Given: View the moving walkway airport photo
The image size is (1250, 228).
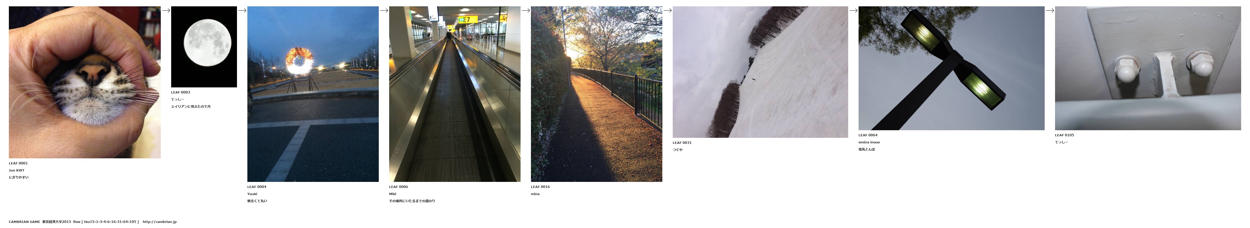Looking at the screenshot, I should click(455, 94).
